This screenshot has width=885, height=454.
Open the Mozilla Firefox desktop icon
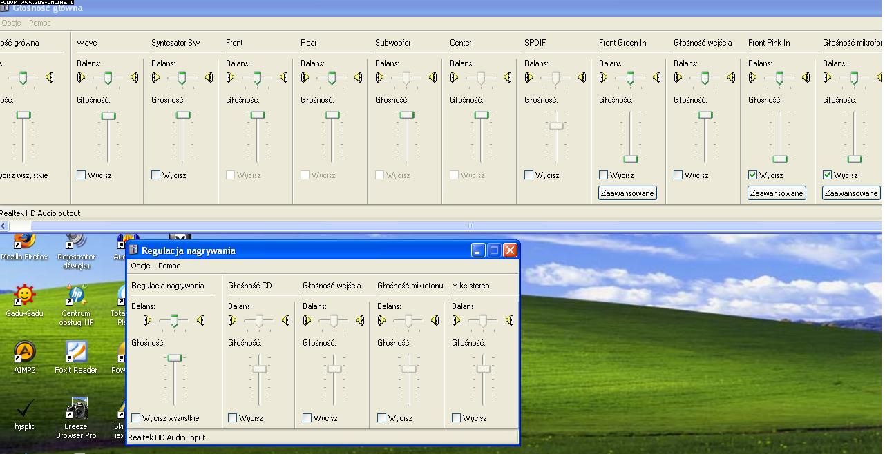(x=24, y=247)
